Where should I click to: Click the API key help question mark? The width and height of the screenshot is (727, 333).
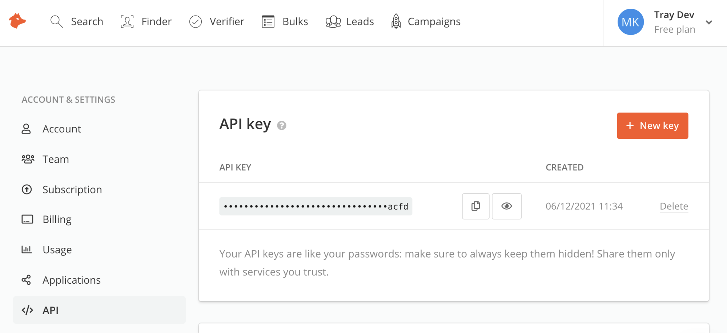coord(281,126)
